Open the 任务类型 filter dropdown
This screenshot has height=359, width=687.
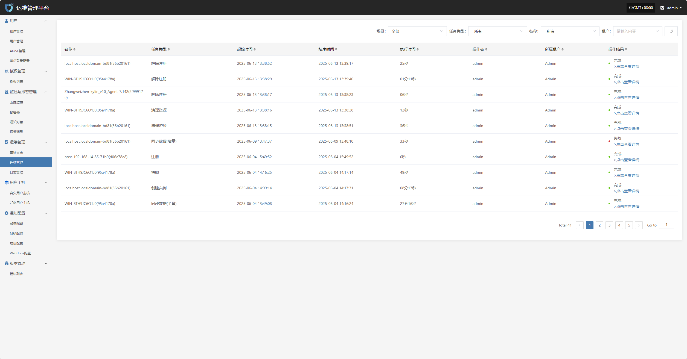pyautogui.click(x=497, y=31)
